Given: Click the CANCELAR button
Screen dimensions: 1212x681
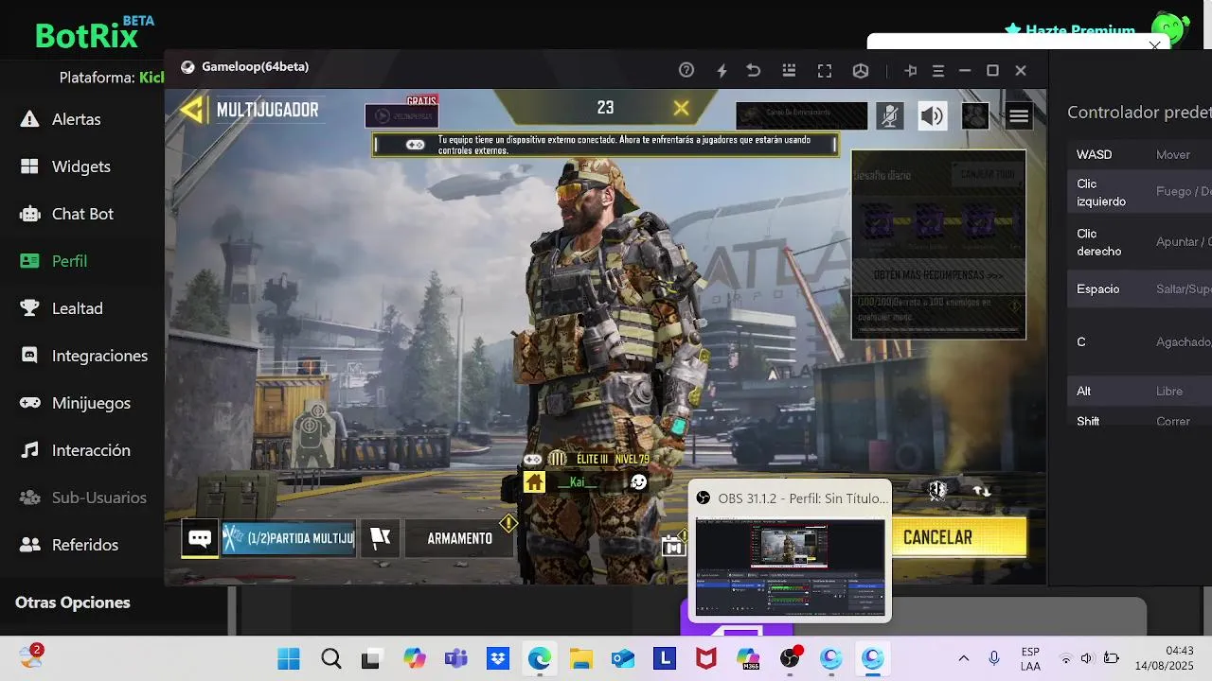Looking at the screenshot, I should (958, 537).
